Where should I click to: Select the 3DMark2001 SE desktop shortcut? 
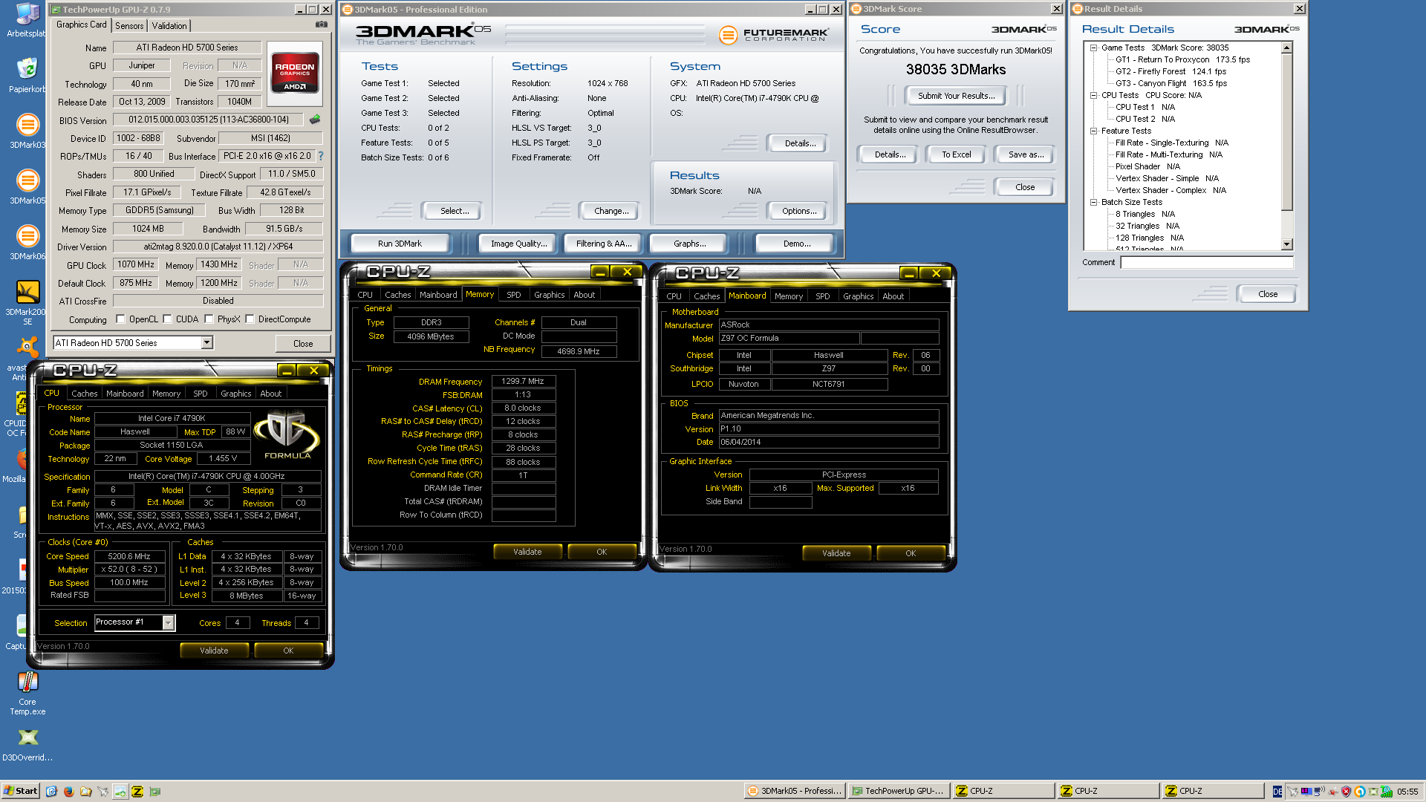(x=27, y=303)
